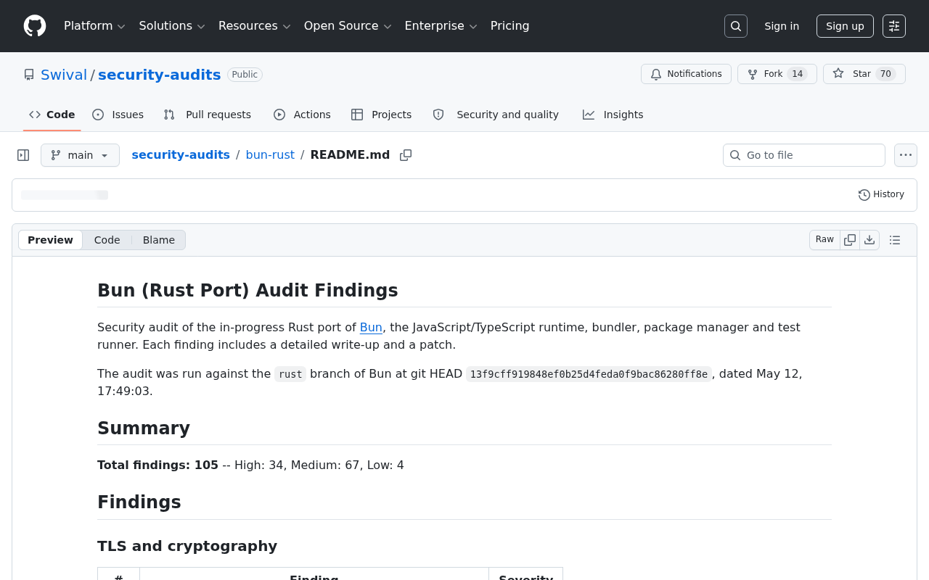Click the Raw button
Viewport: 929px width, 580px height.
click(x=824, y=240)
